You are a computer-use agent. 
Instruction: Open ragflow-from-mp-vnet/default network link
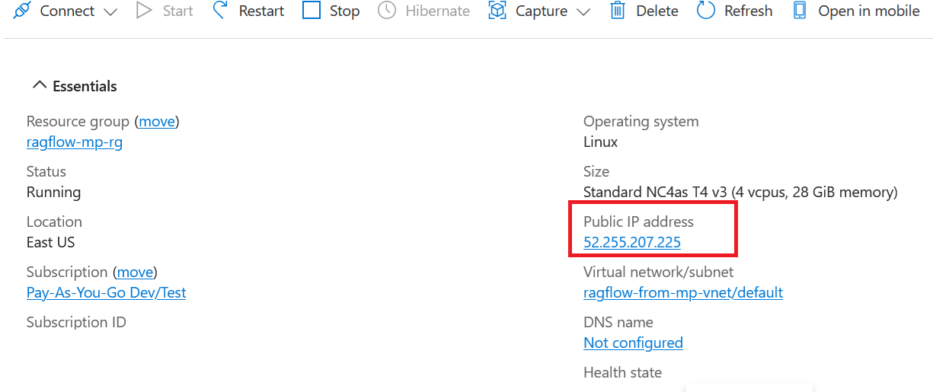coord(683,293)
